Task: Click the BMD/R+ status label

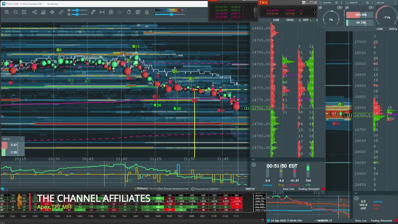Action: pos(250,189)
